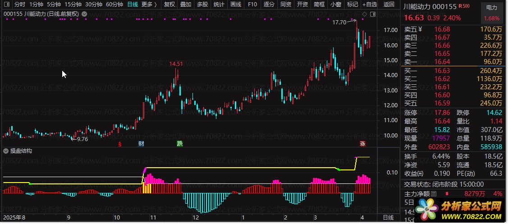Open the 更多 periods menu

click(x=149, y=5)
